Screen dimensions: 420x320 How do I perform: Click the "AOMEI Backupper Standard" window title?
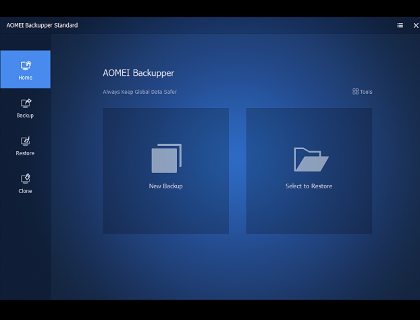42,25
